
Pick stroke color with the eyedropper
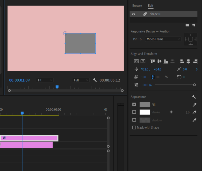194,112
